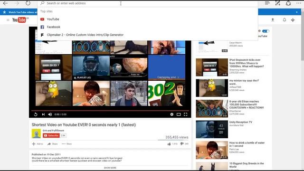
Task: Open Grit and Fulfillment channel link
Action: [53, 131]
